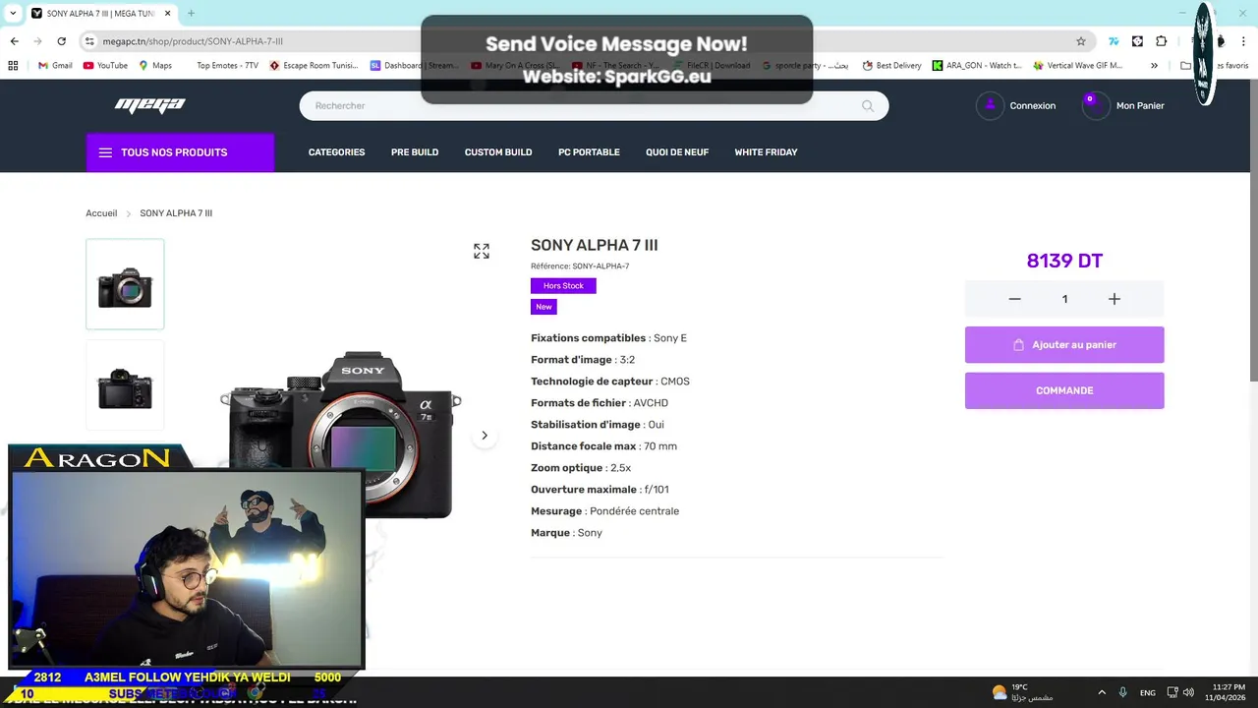Open the WHITE FRIDAY menu item
The height and width of the screenshot is (708, 1258).
(766, 152)
